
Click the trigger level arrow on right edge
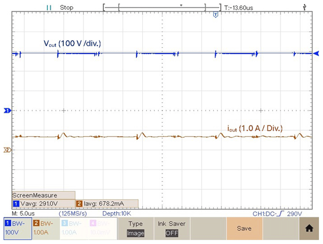[x=316, y=54]
